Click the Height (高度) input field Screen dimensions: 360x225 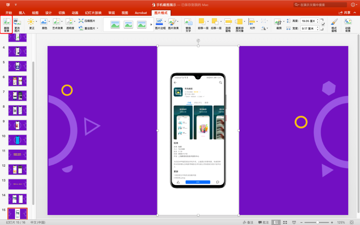tap(308, 21)
